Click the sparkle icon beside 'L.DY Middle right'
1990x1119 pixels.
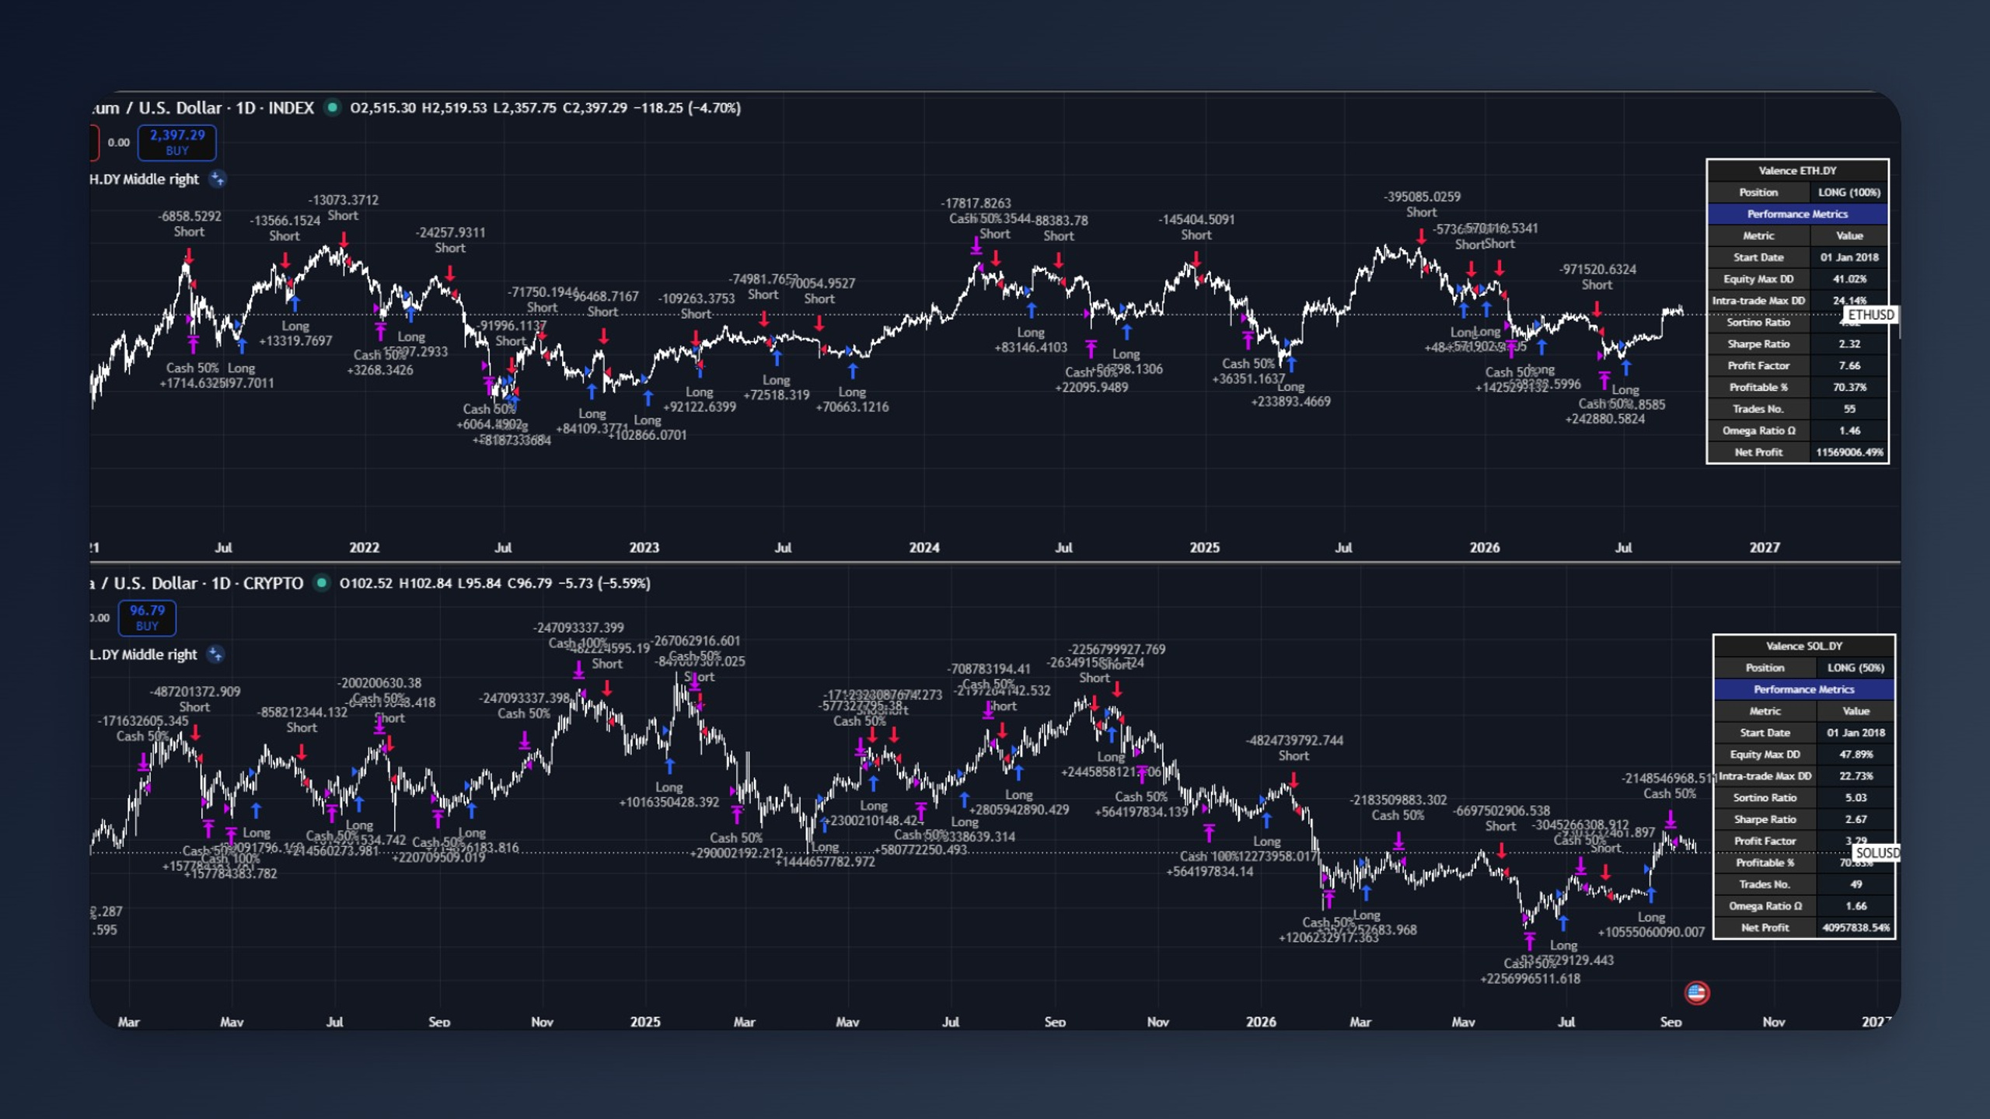[216, 655]
